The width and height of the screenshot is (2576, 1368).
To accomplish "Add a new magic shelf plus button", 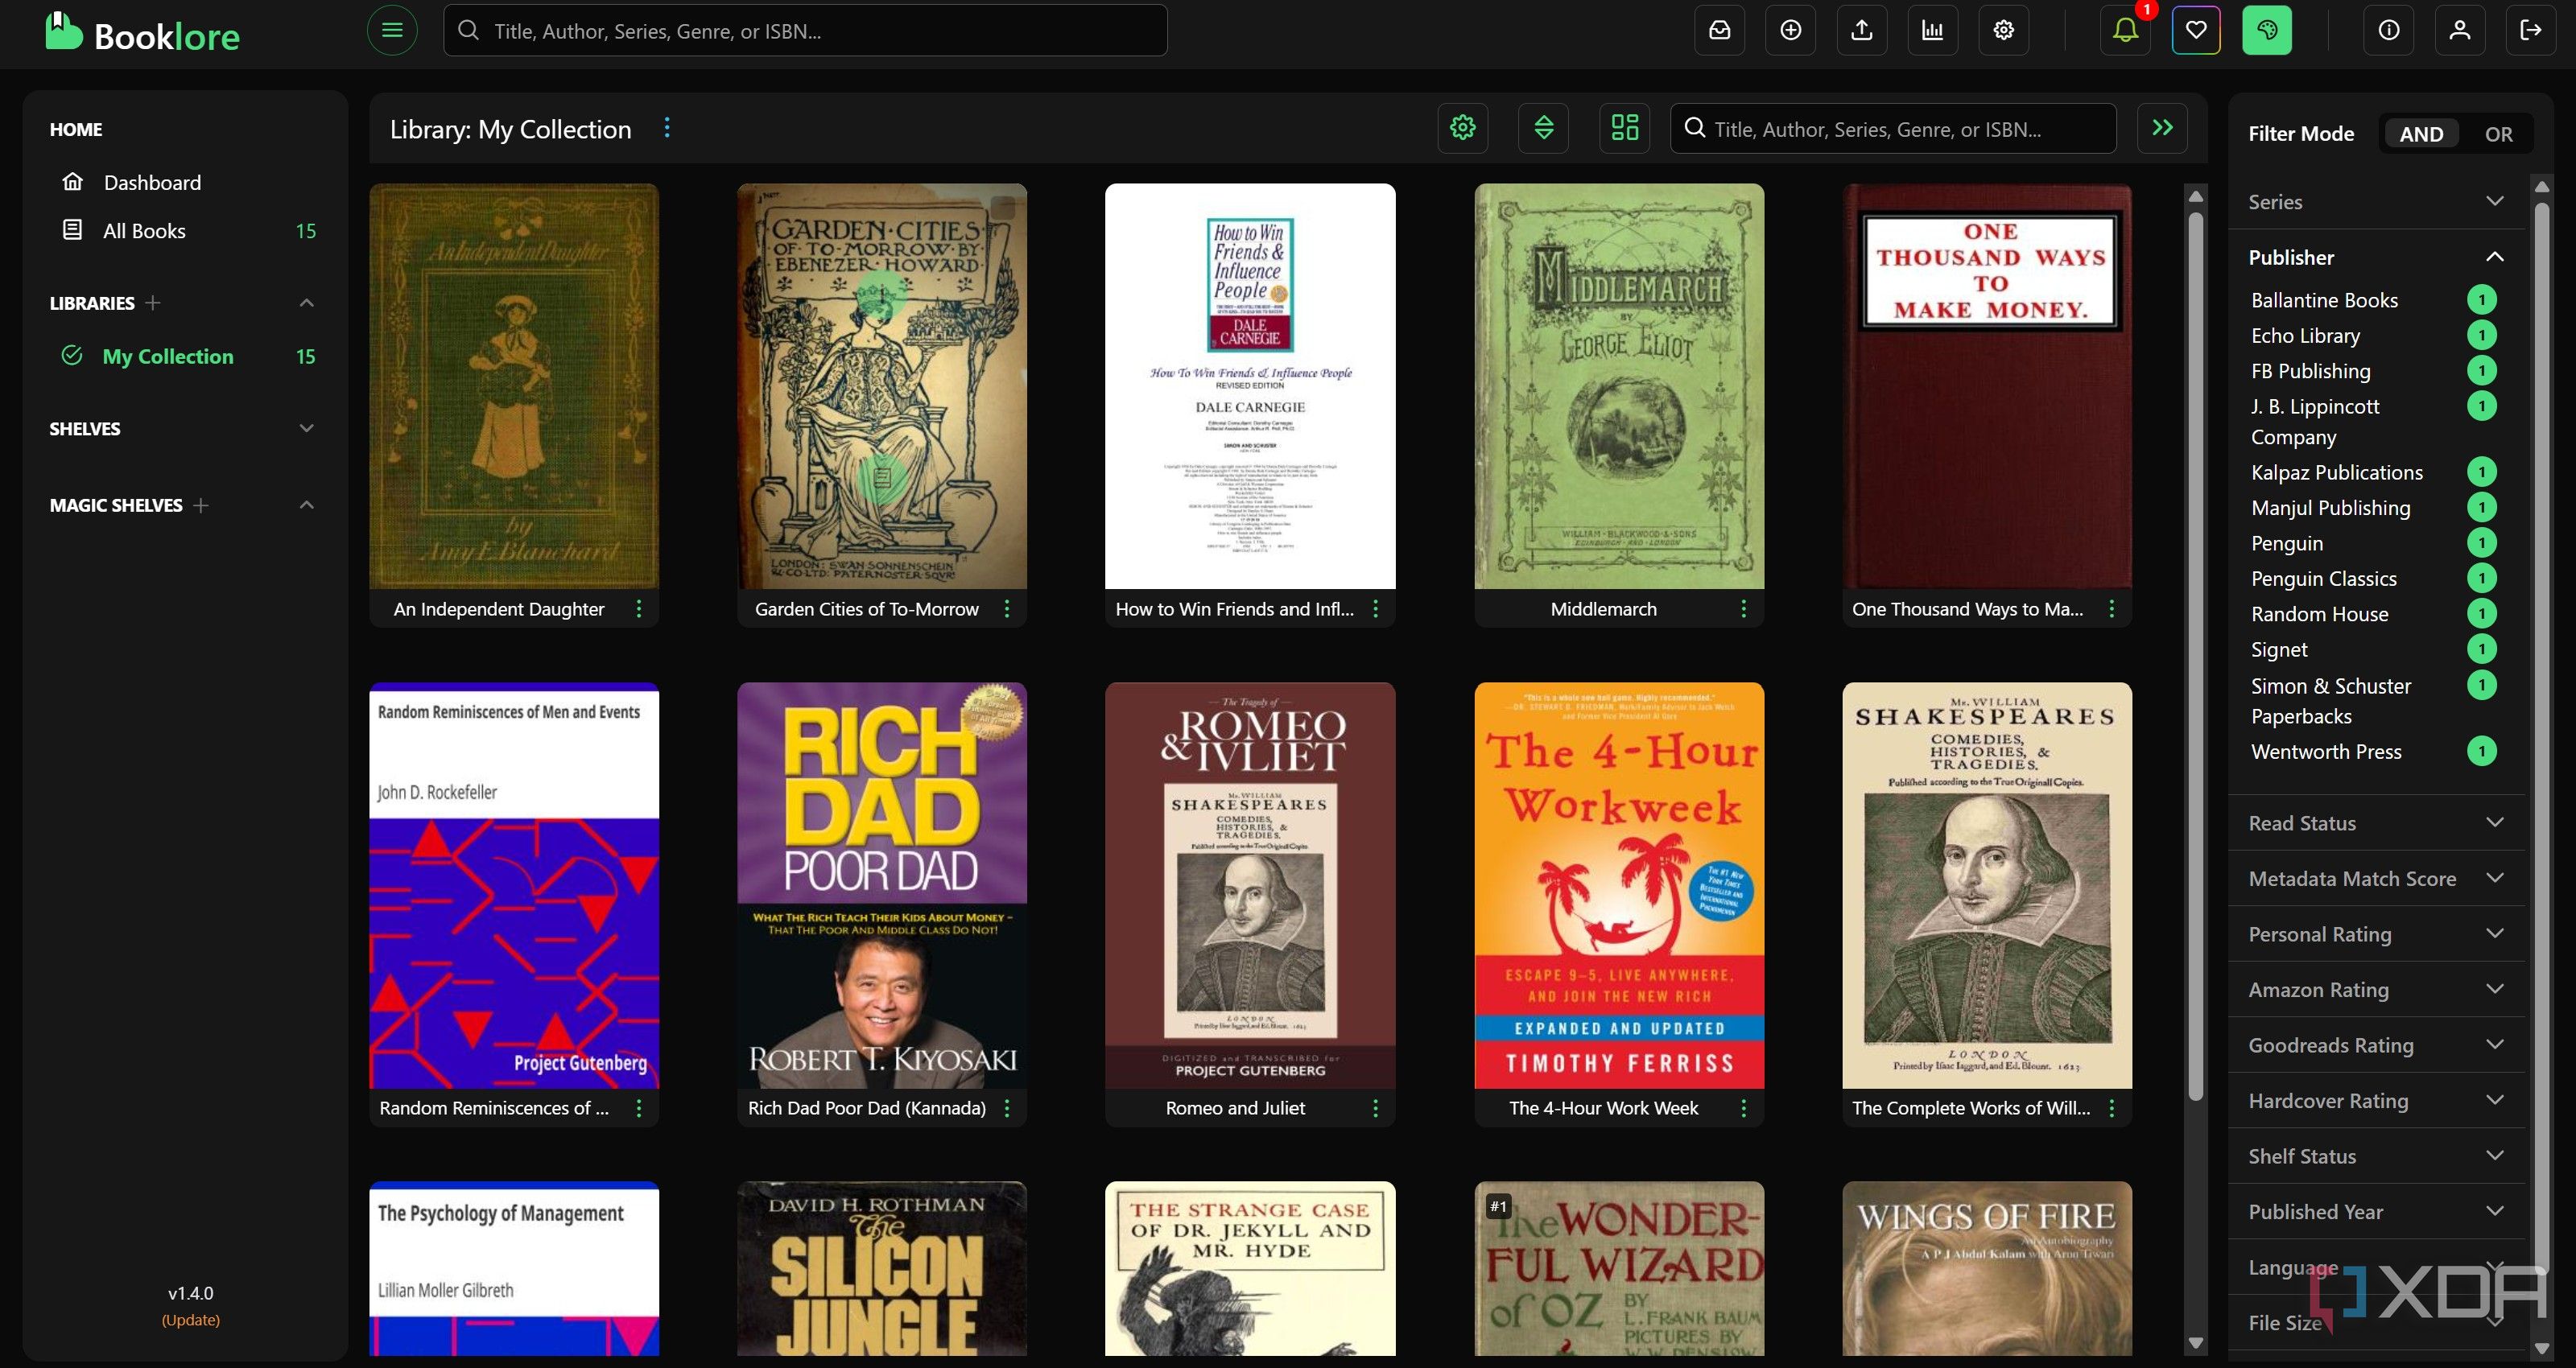I will click(201, 506).
